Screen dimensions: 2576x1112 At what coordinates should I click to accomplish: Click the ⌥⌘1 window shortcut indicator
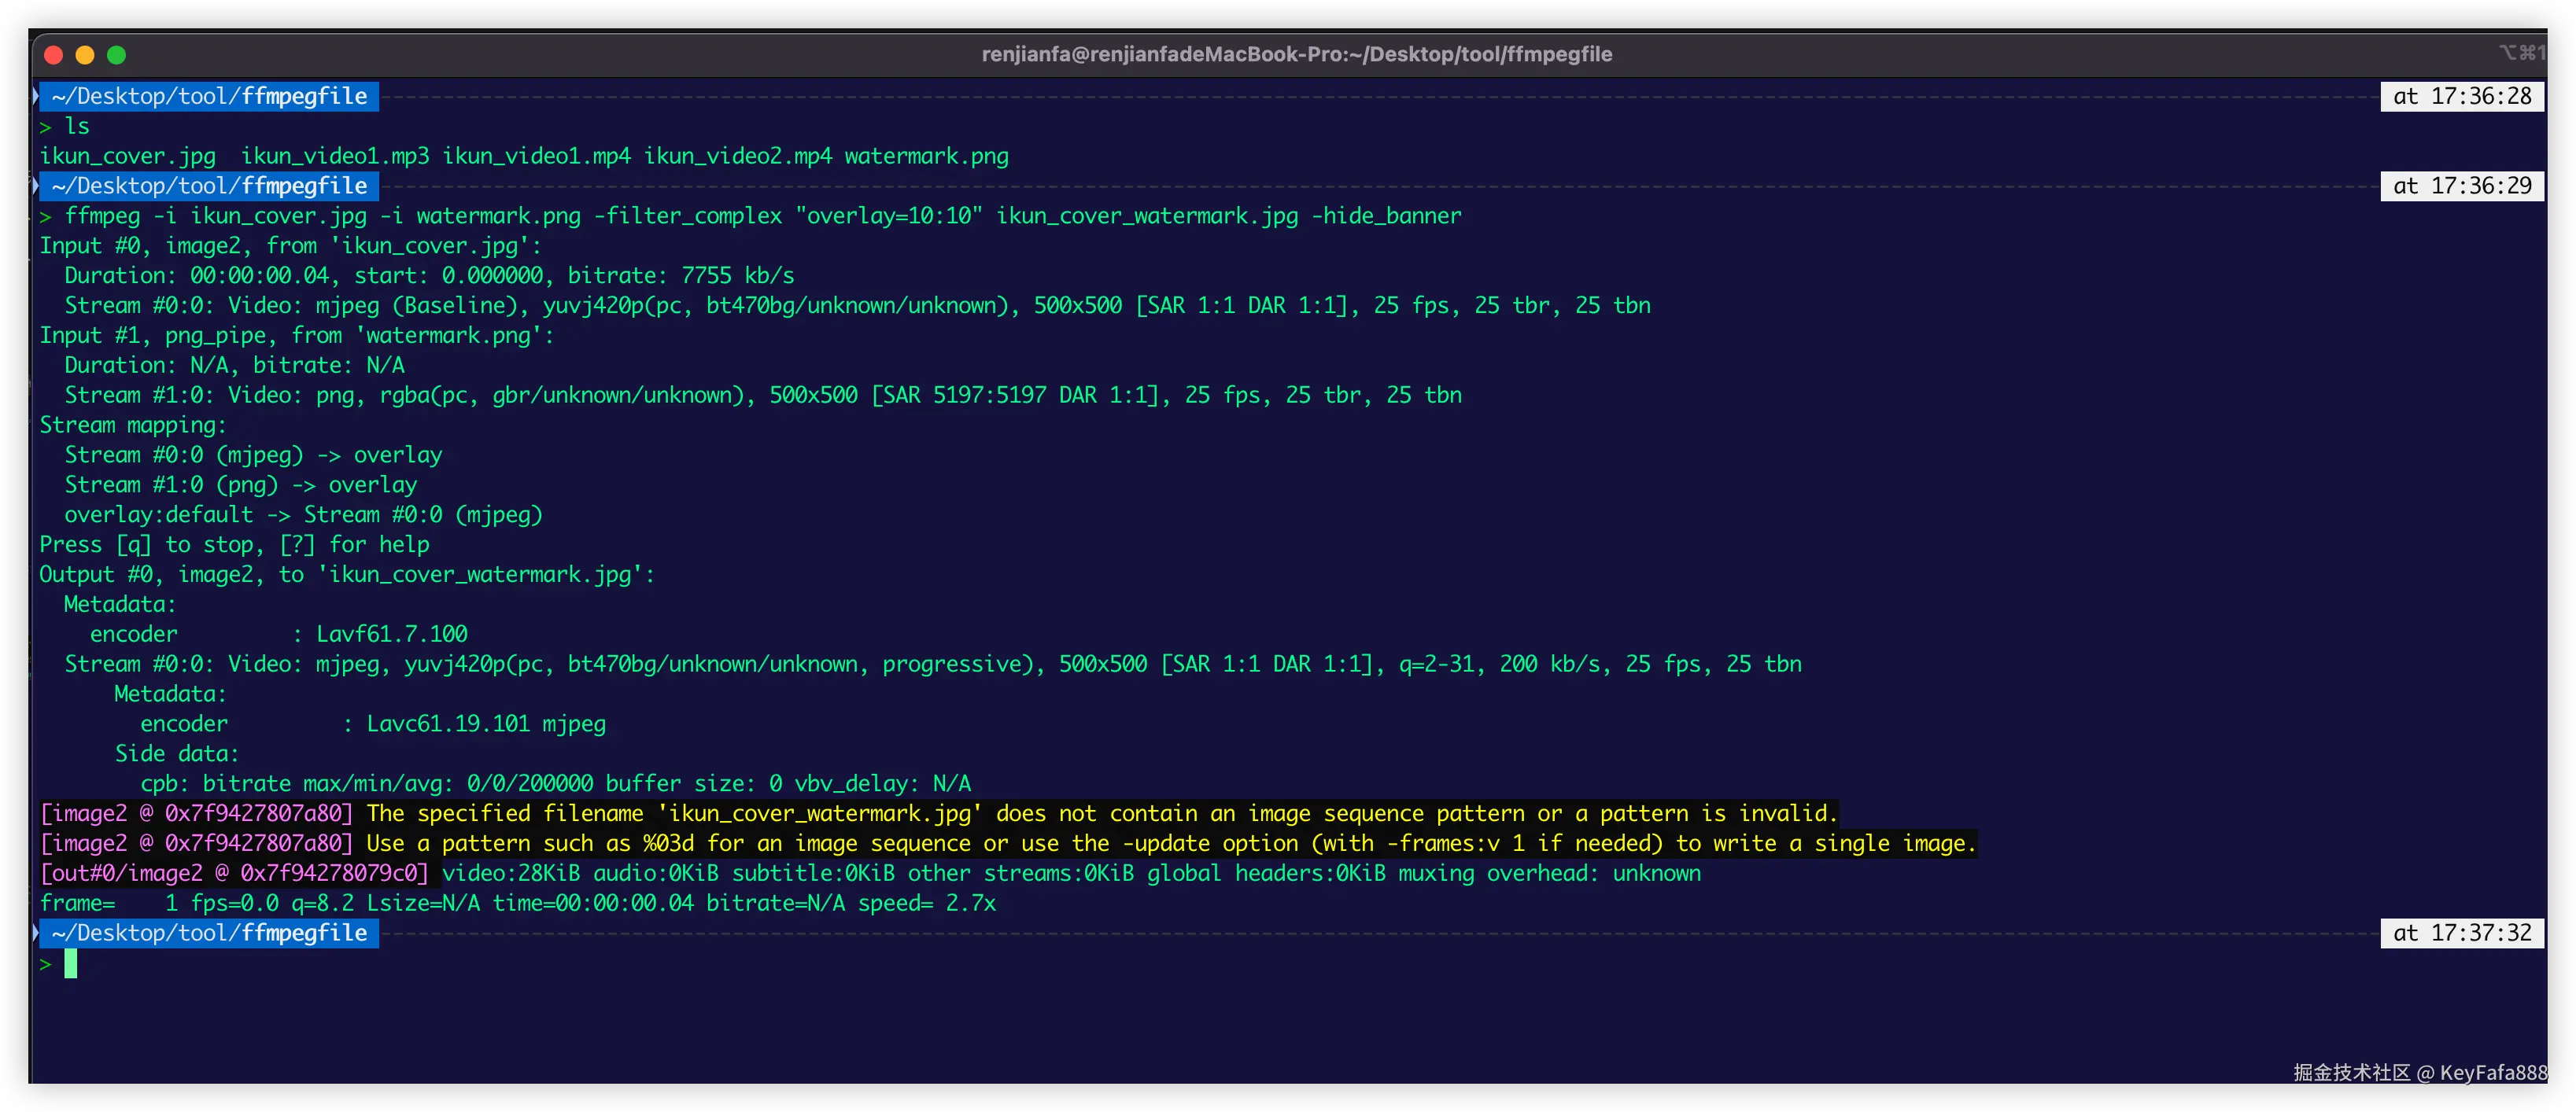tap(2522, 53)
